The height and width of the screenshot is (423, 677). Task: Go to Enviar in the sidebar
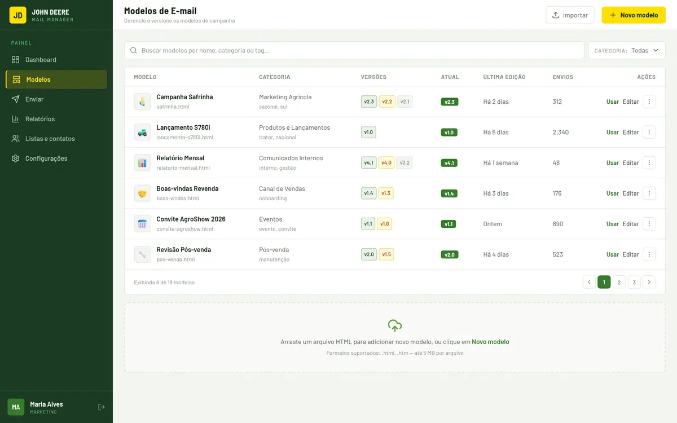(x=56, y=99)
